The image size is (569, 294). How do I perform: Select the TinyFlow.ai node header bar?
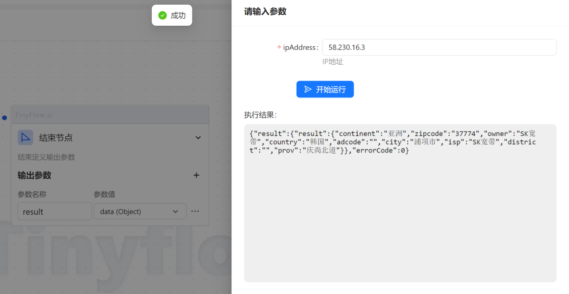(x=110, y=115)
